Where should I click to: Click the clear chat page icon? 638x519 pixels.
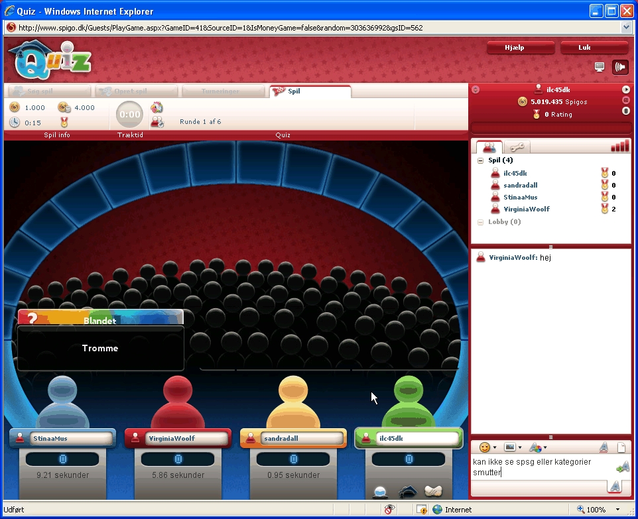pos(622,447)
